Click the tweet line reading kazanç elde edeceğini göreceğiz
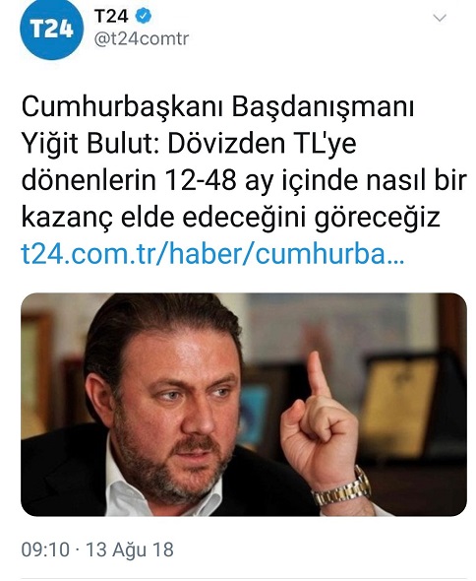 (231, 218)
